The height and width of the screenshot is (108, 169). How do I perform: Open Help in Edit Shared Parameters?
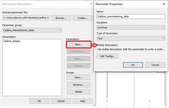[x=83, y=101]
